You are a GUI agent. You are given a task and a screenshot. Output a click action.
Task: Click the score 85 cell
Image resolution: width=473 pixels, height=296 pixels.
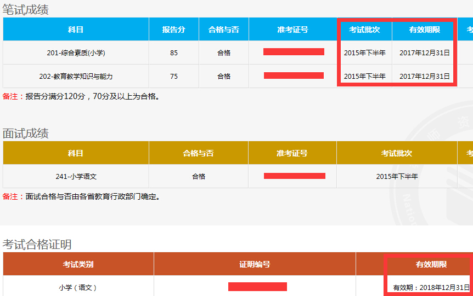[173, 53]
